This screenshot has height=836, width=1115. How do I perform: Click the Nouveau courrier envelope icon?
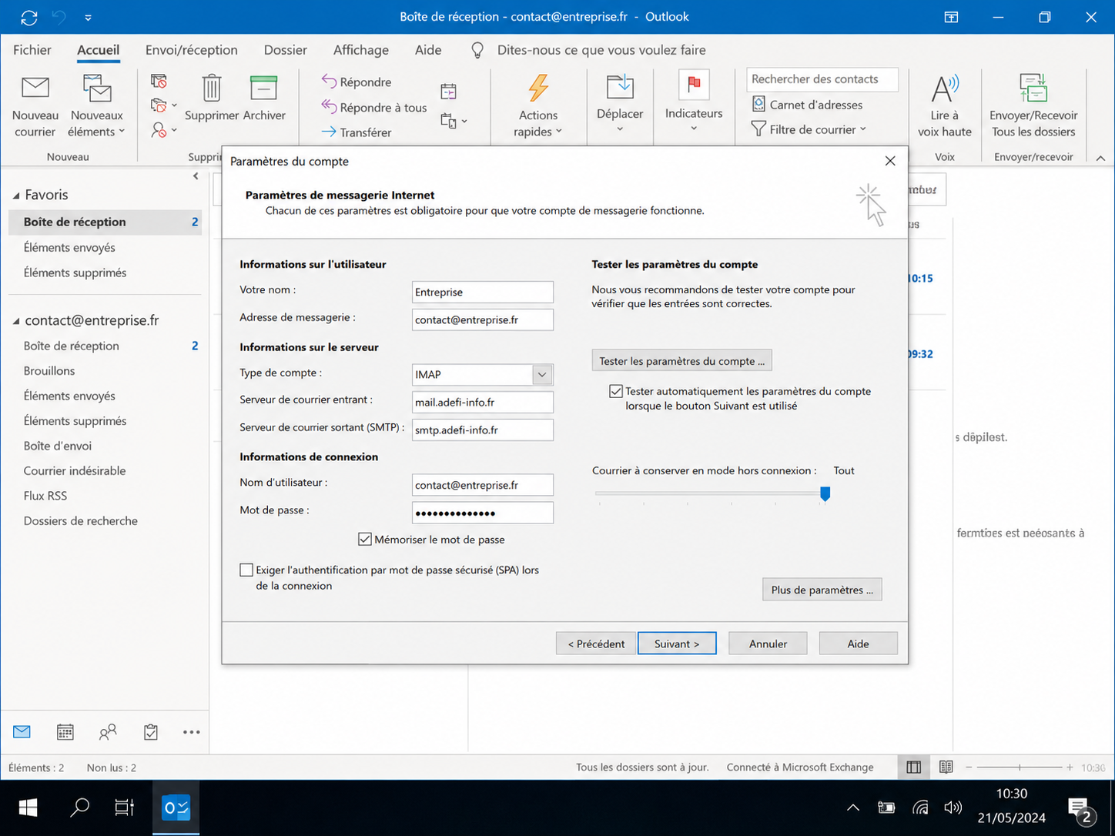(x=35, y=88)
